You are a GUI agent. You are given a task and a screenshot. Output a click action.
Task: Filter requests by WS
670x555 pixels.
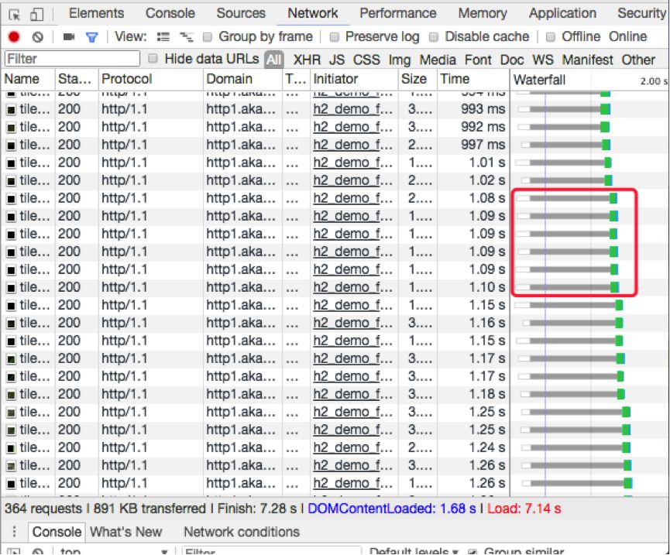(543, 60)
